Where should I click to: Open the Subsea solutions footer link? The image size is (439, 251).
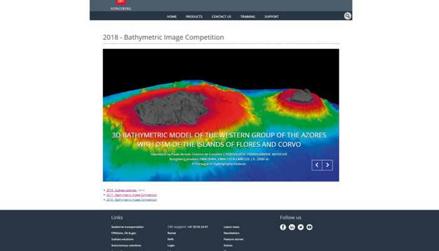122,239
